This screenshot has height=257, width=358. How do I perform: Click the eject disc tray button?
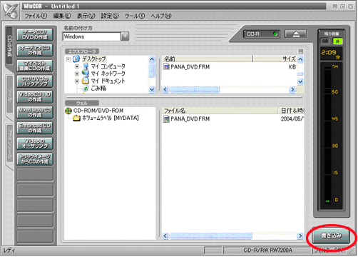[296, 34]
